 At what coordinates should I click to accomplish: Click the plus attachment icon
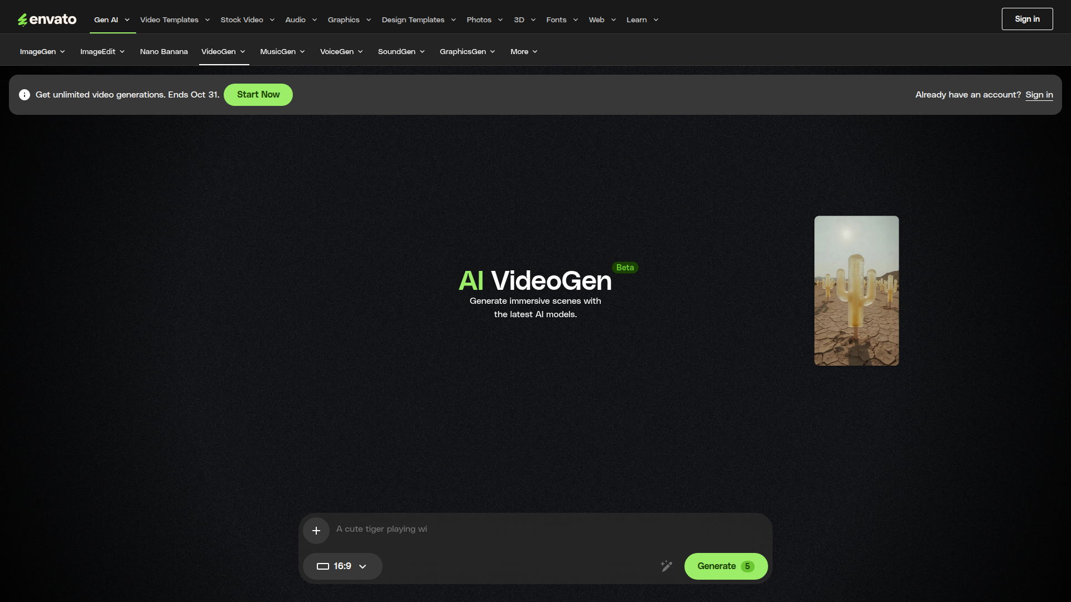click(316, 531)
